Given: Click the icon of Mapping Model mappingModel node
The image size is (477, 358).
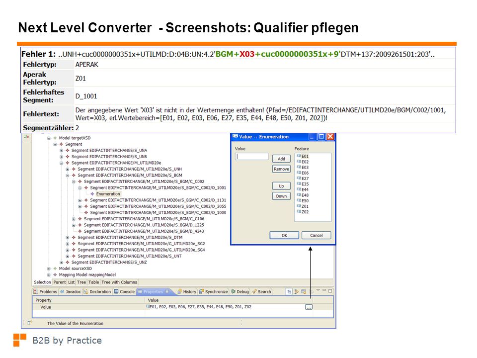Looking at the screenshot, I should [x=55, y=274].
